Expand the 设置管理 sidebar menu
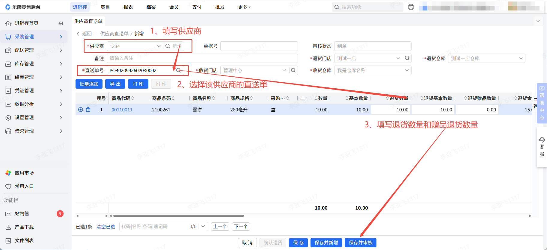547x250 pixels. point(34,117)
